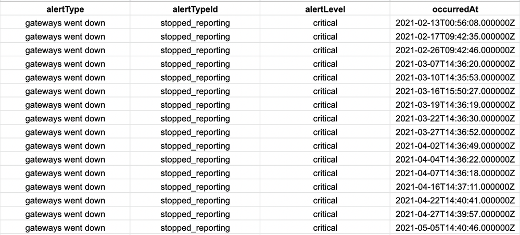Select the alertTypeId column header
The height and width of the screenshot is (235, 520).
(195, 9)
